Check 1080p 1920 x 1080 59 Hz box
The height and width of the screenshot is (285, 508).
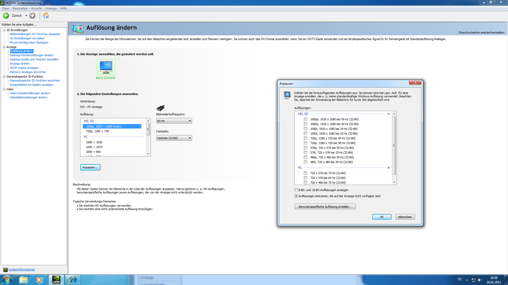[305, 119]
